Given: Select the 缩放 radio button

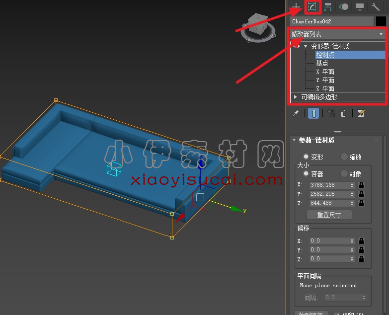Looking at the screenshot, I should [344, 157].
